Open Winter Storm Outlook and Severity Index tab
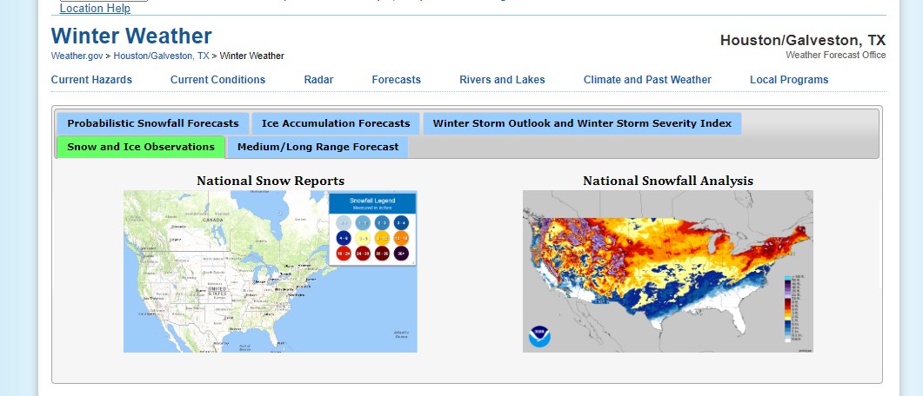The image size is (923, 396). tap(582, 123)
